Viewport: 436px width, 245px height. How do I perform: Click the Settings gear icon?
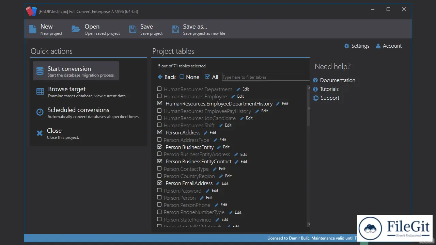click(347, 46)
